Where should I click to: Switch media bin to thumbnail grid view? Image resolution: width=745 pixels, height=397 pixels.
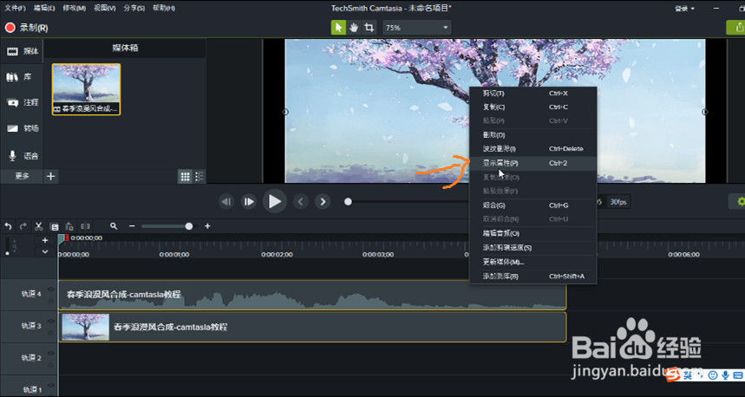coord(186,177)
